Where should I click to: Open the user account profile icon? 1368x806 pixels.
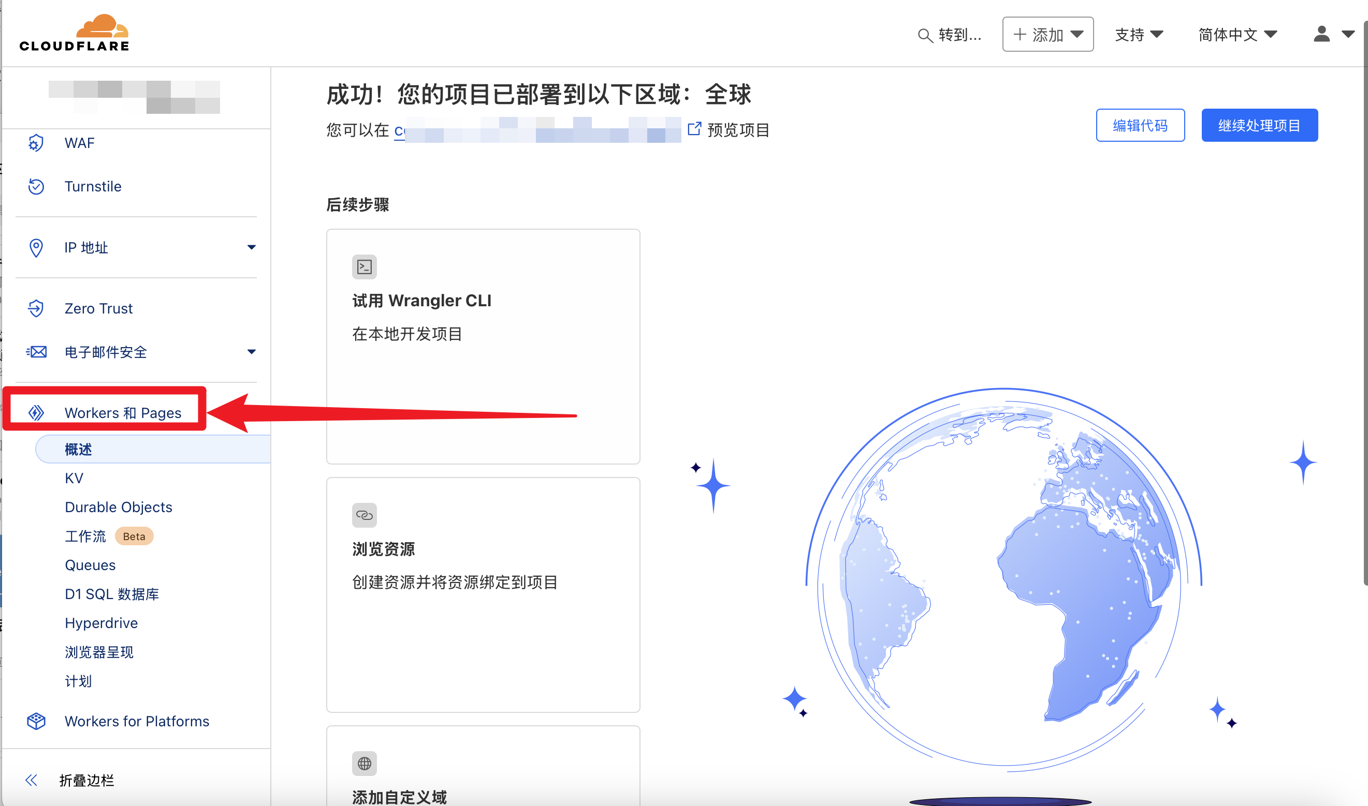click(x=1321, y=34)
